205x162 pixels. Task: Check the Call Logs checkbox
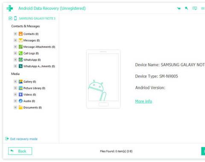(x=15, y=53)
